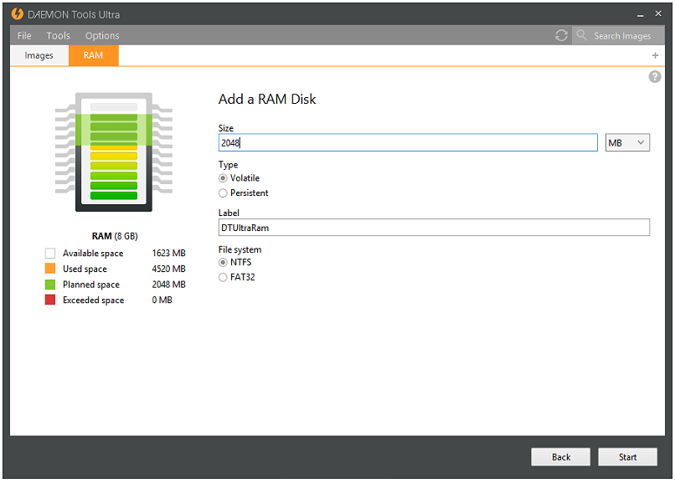The image size is (675, 483).
Task: Click the DAEMON Tools lightning logo icon
Action: pos(18,13)
